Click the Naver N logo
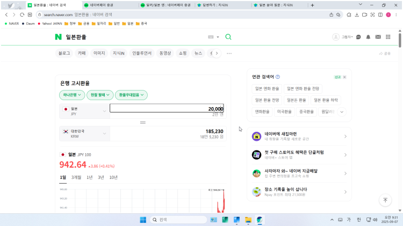The image size is (403, 226). click(59, 37)
